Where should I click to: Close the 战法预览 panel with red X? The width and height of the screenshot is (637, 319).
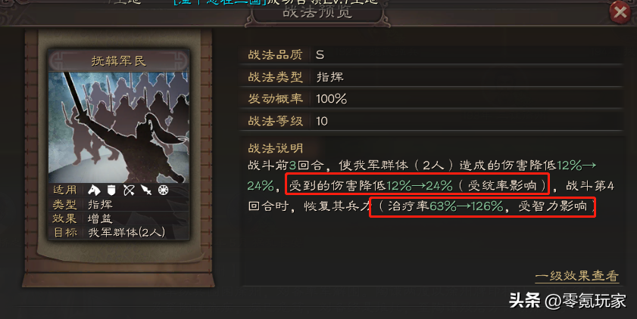pyautogui.click(x=620, y=12)
